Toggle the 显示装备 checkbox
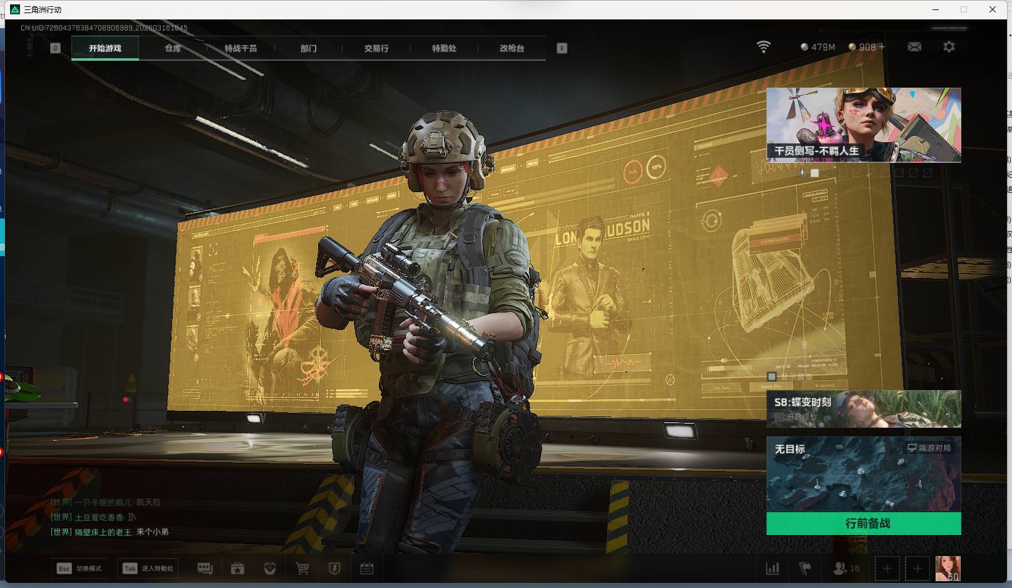This screenshot has width=1012, height=588. [772, 376]
